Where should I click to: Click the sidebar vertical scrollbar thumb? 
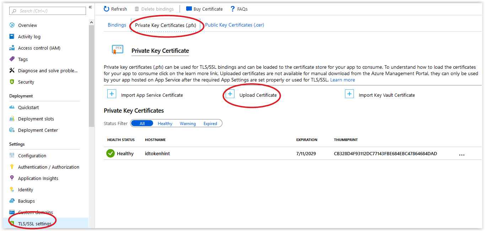click(x=92, y=76)
